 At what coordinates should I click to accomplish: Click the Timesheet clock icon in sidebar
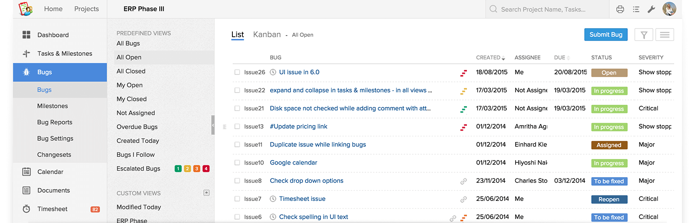coord(26,209)
